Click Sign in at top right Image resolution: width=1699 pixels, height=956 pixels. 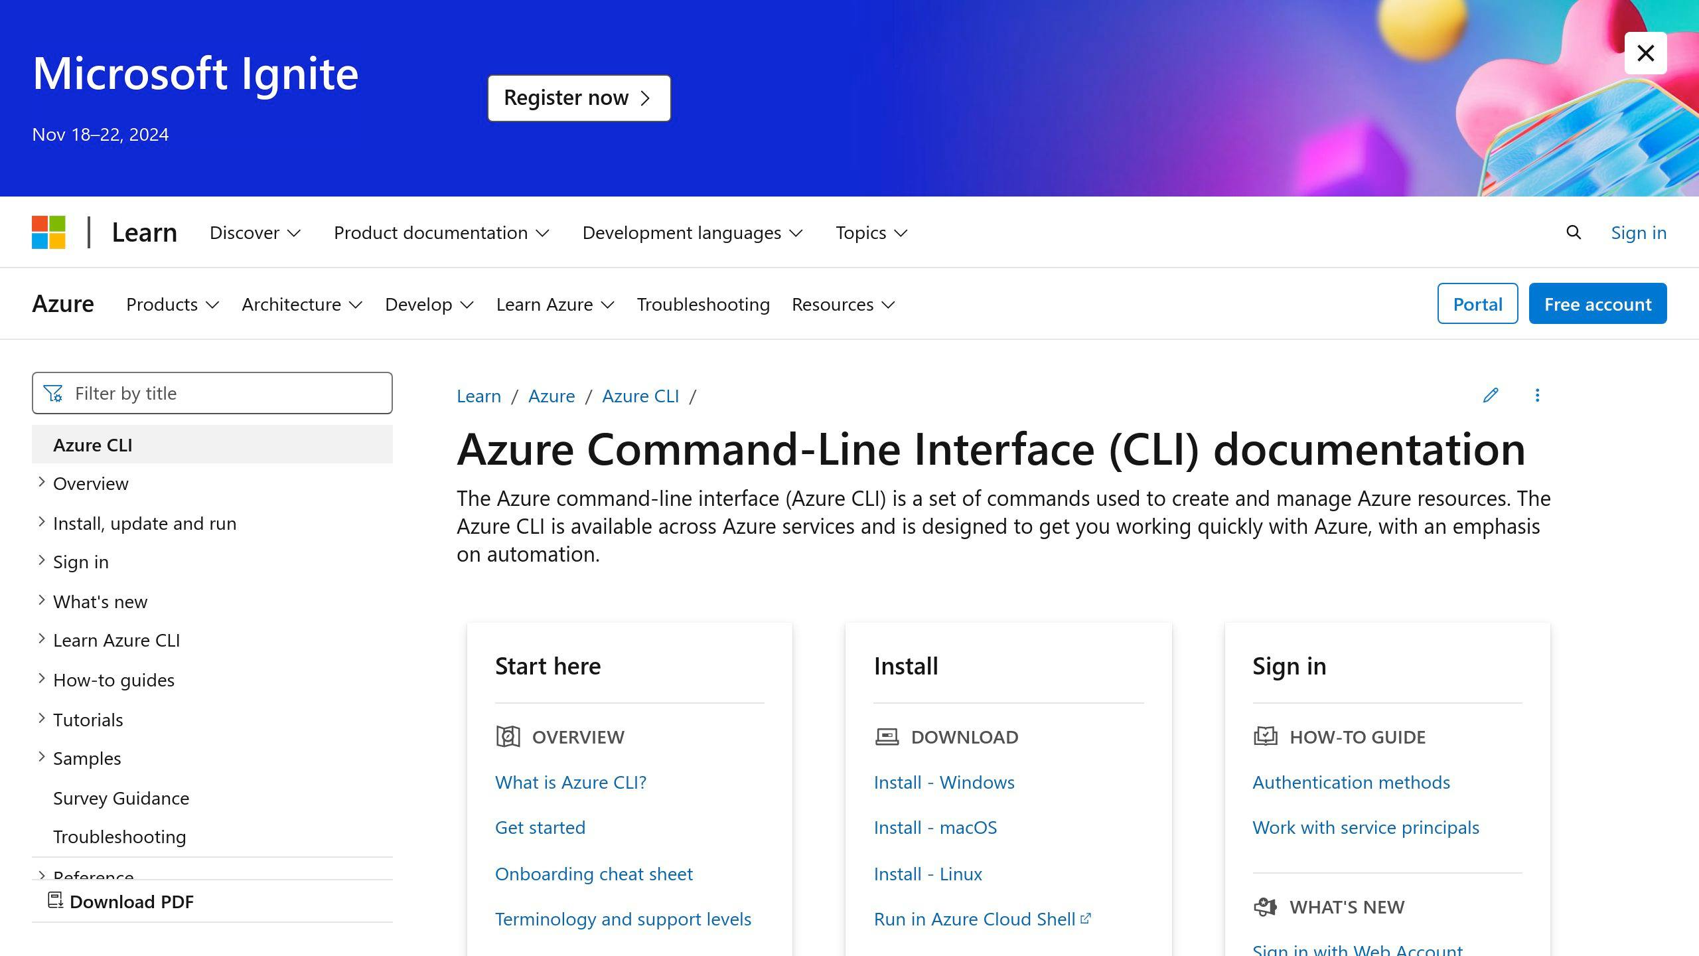(x=1639, y=232)
